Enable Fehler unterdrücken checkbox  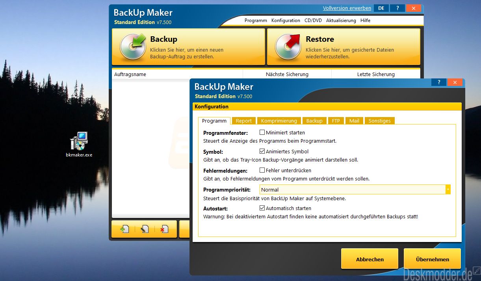[262, 170]
